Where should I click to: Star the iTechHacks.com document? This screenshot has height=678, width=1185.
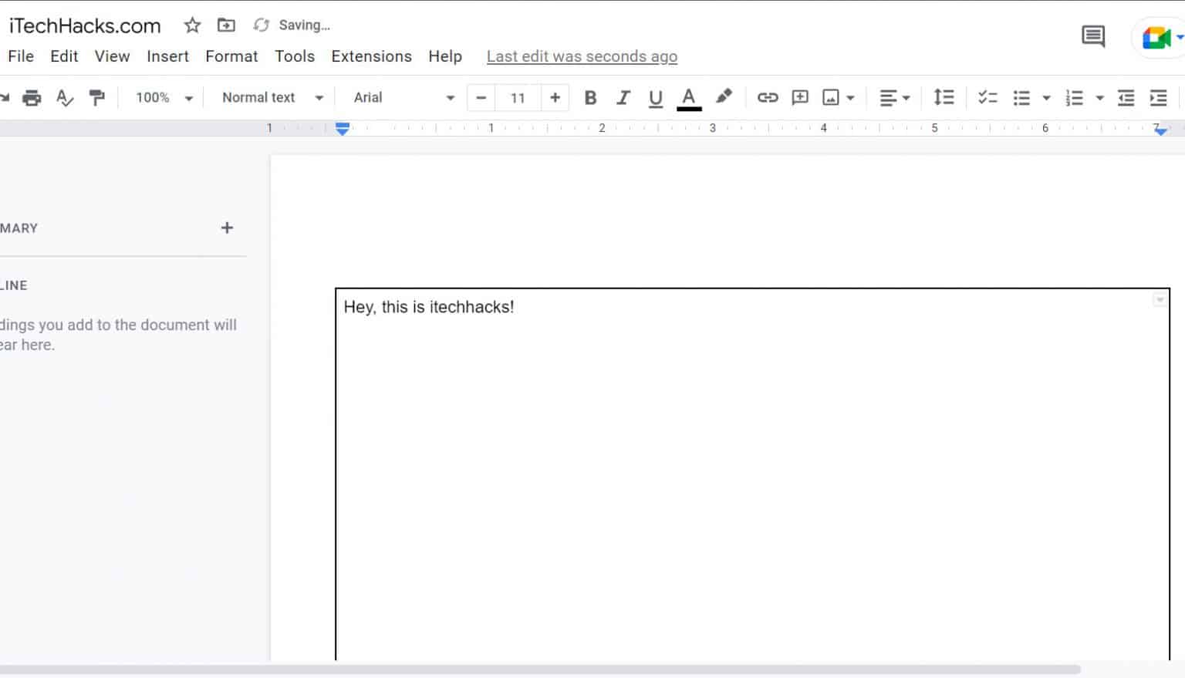coord(191,25)
